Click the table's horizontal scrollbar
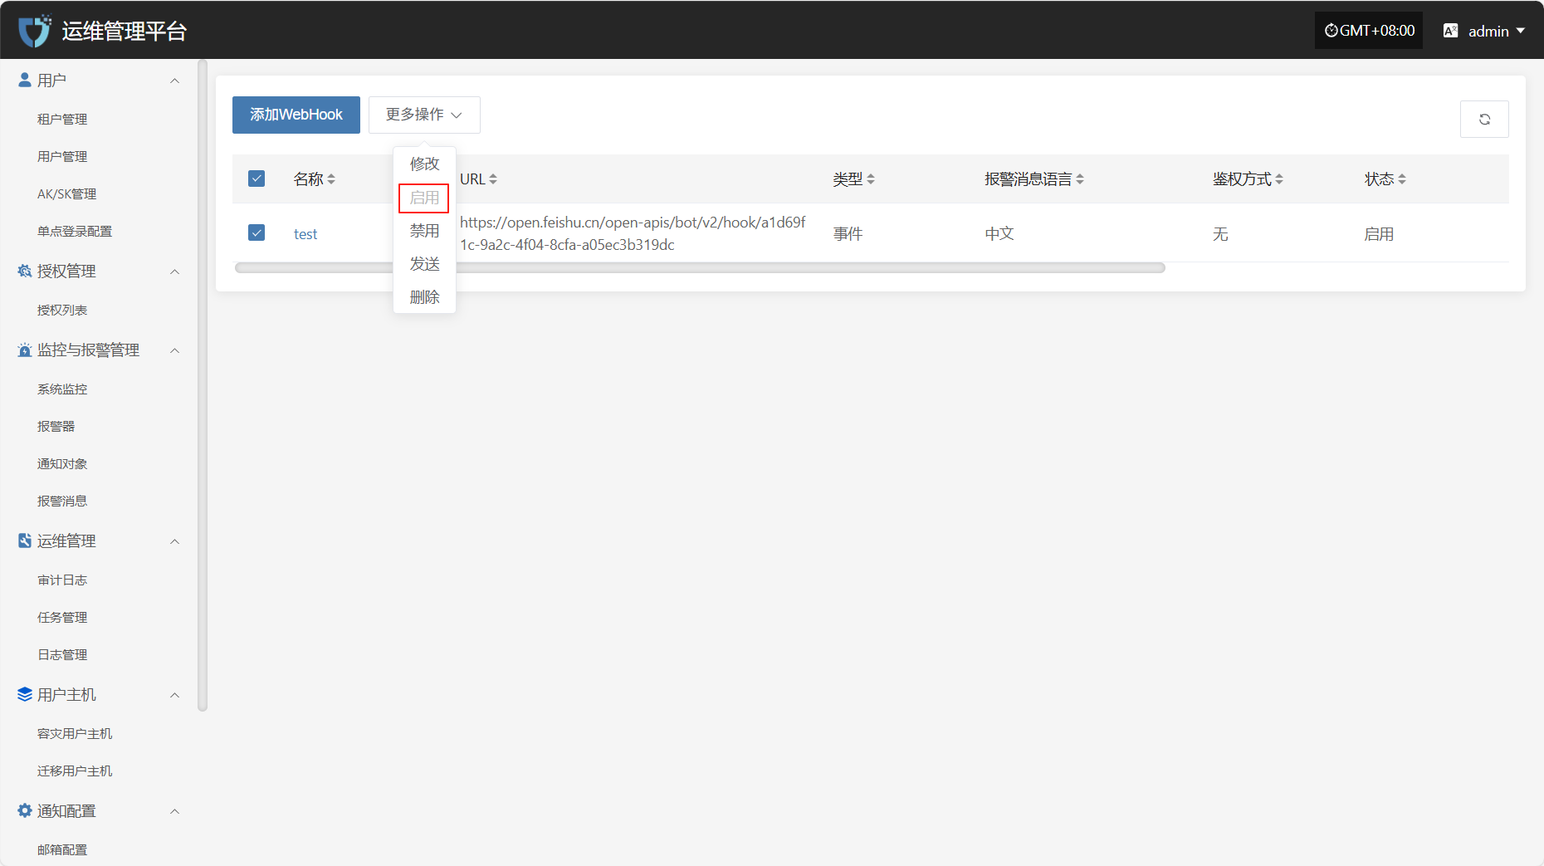The height and width of the screenshot is (866, 1544). click(700, 267)
